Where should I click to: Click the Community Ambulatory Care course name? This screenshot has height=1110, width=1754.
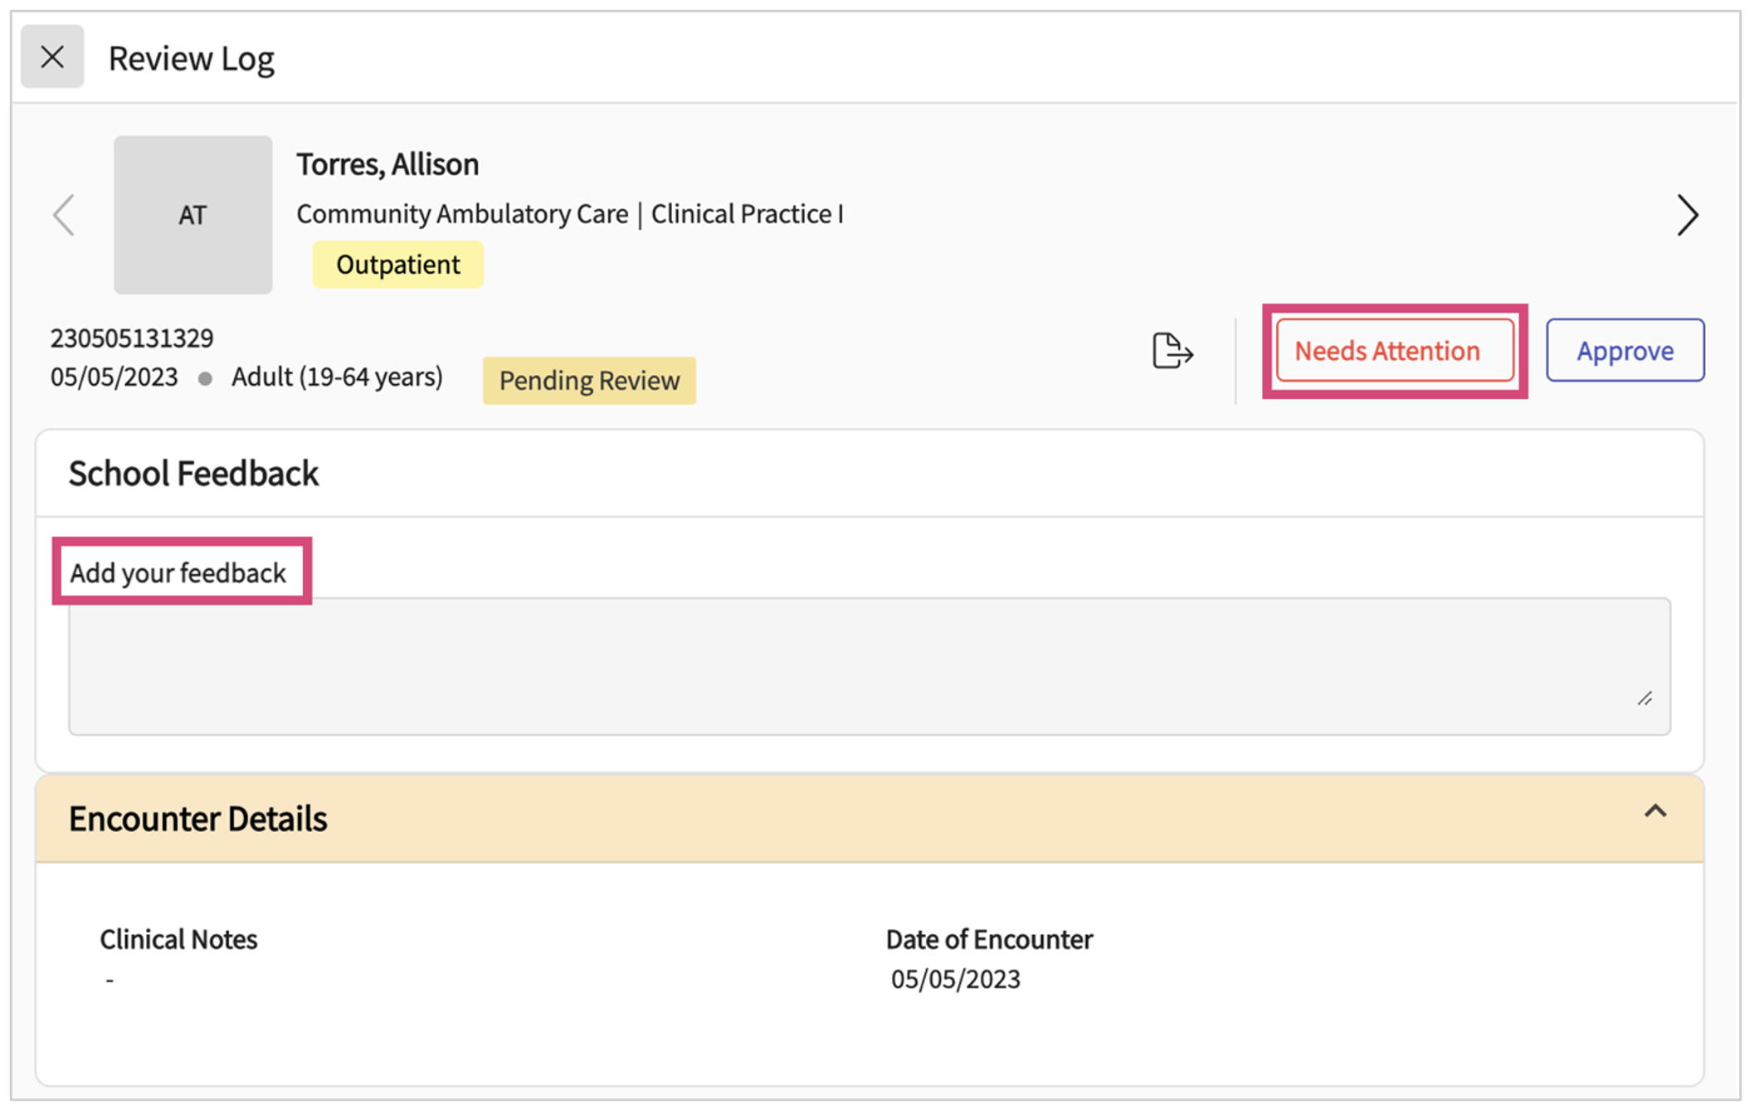[461, 213]
